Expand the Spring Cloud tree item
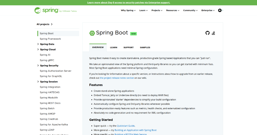Screen dimensions: 257x135 click(38, 49)
